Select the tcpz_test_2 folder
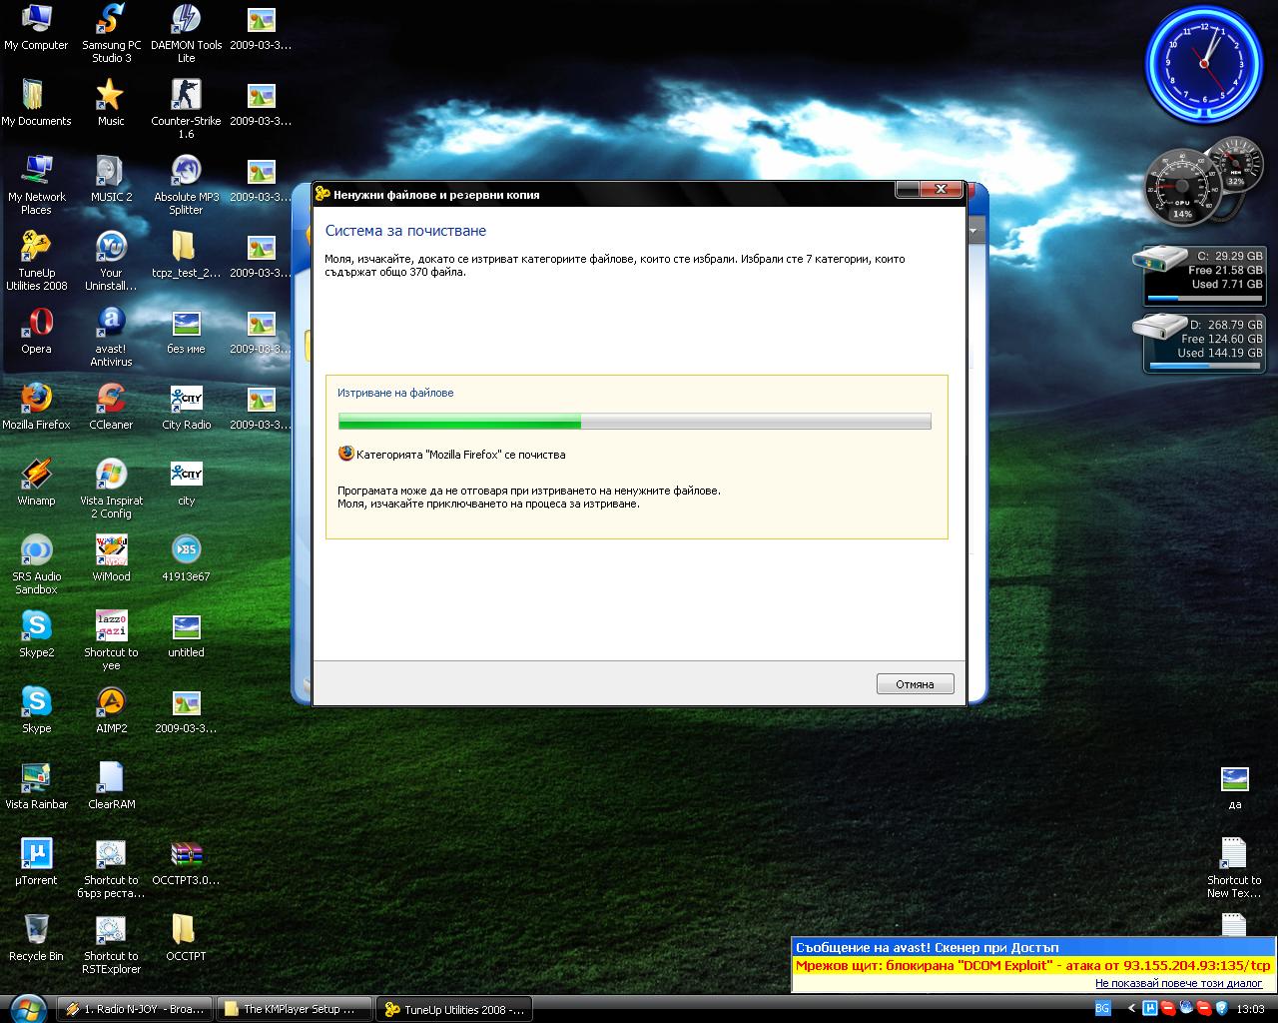The height and width of the screenshot is (1023, 1278). pyautogui.click(x=186, y=256)
